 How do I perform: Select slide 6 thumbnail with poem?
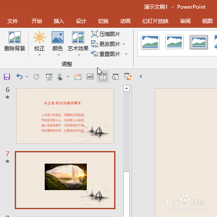coord(65,116)
